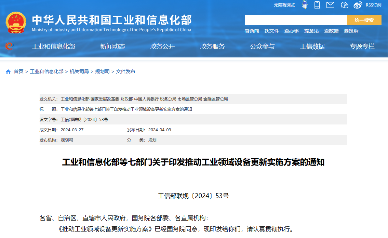The width and height of the screenshot is (388, 238).
Task: Open the 工信数据 navigation menu
Action: [x=312, y=47]
